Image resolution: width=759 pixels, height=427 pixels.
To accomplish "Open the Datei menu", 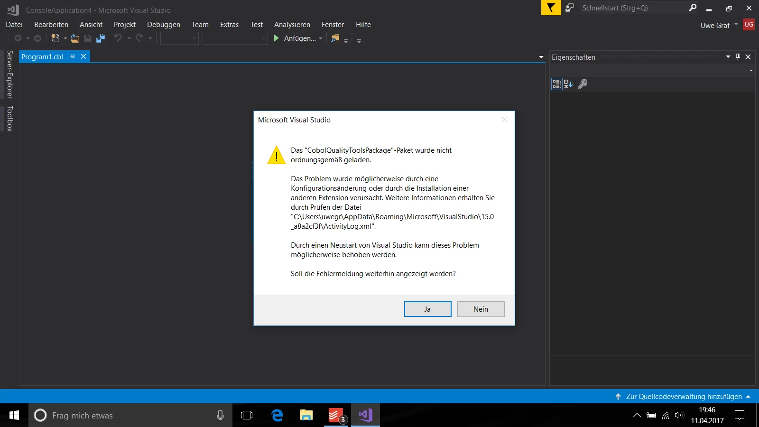I will click(14, 25).
